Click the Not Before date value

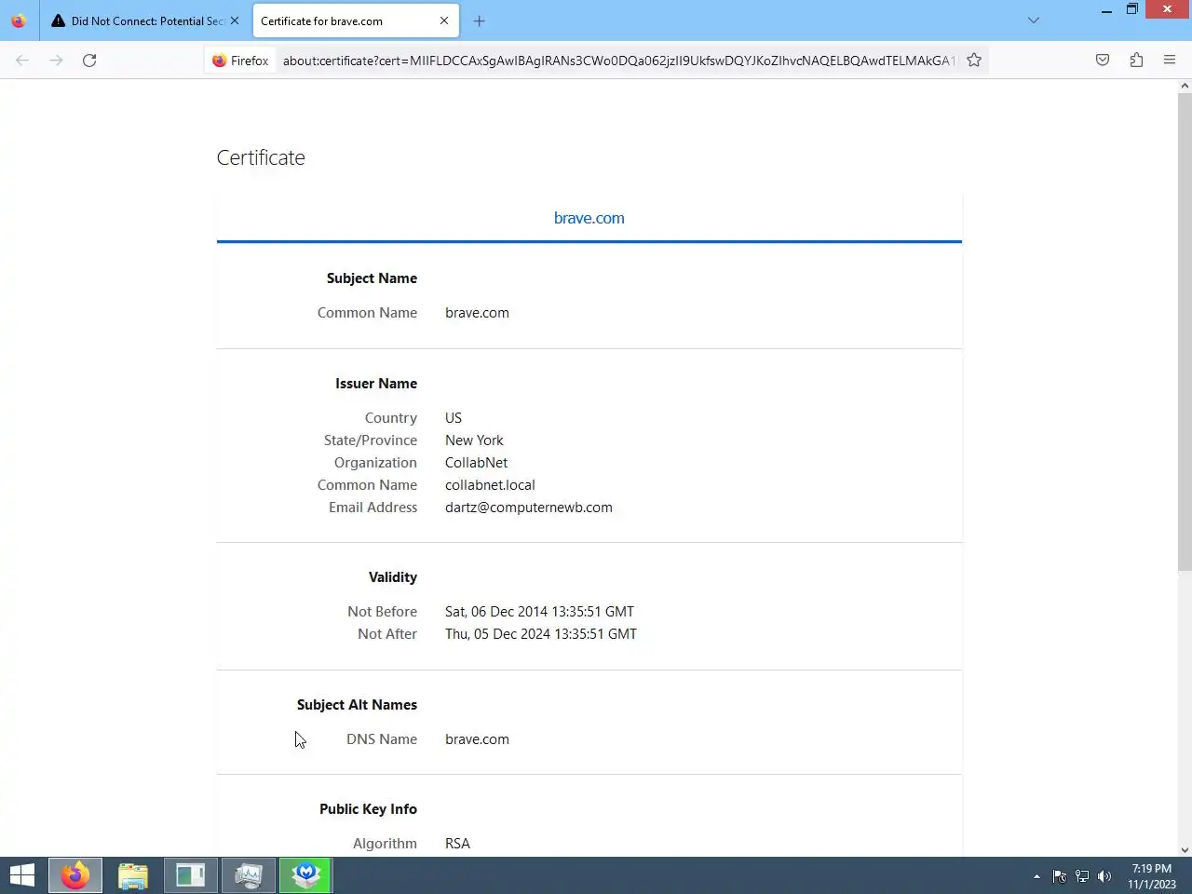(x=539, y=612)
